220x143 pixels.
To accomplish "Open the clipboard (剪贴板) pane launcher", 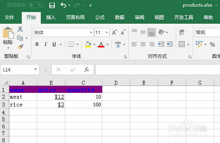I will 28,57.
